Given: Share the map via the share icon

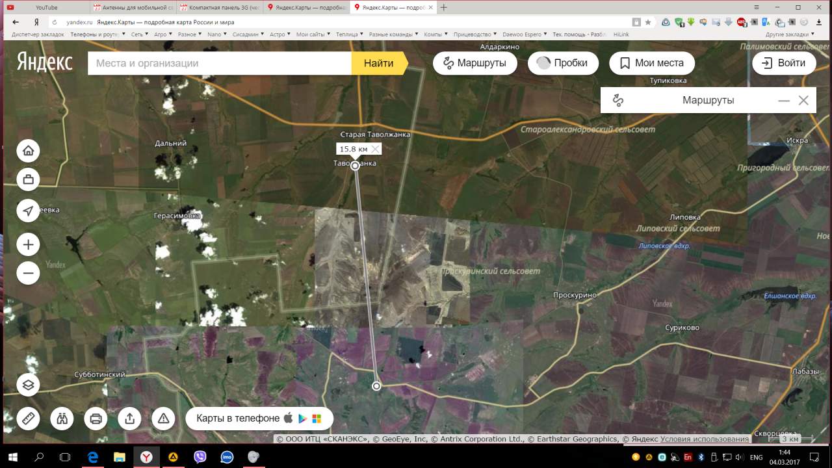Looking at the screenshot, I should tap(129, 419).
